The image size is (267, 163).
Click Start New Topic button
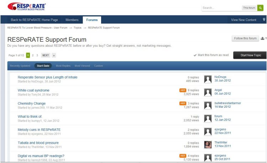(250, 55)
